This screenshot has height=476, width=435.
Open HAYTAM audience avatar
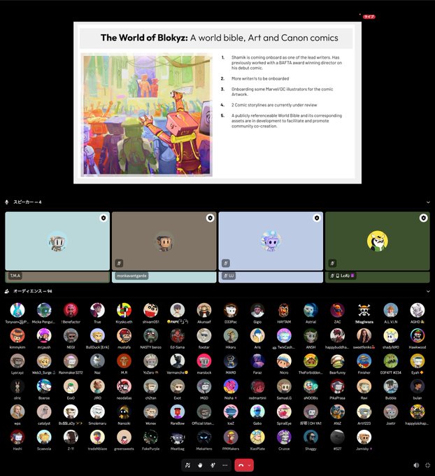tap(284, 310)
